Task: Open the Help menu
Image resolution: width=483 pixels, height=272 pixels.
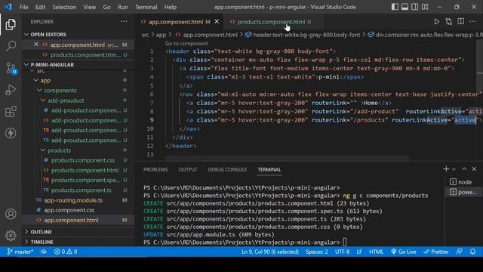Action: (x=171, y=7)
